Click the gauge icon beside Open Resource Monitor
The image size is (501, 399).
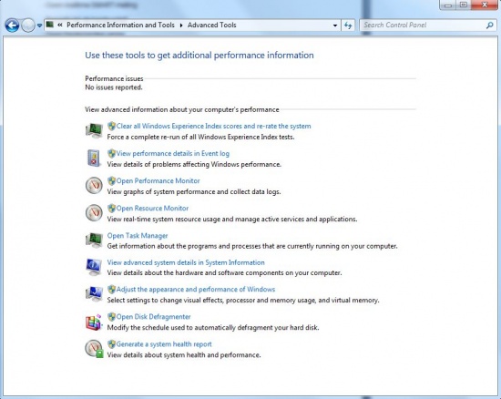pyautogui.click(x=94, y=213)
